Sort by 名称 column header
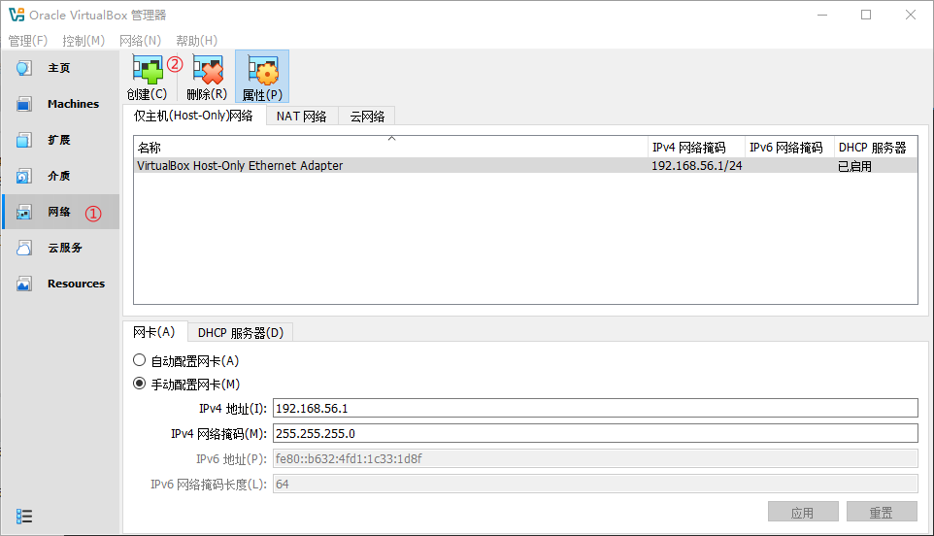Screen dimensions: 934x536 (x=390, y=147)
